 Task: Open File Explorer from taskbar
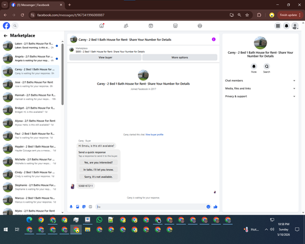point(88,229)
